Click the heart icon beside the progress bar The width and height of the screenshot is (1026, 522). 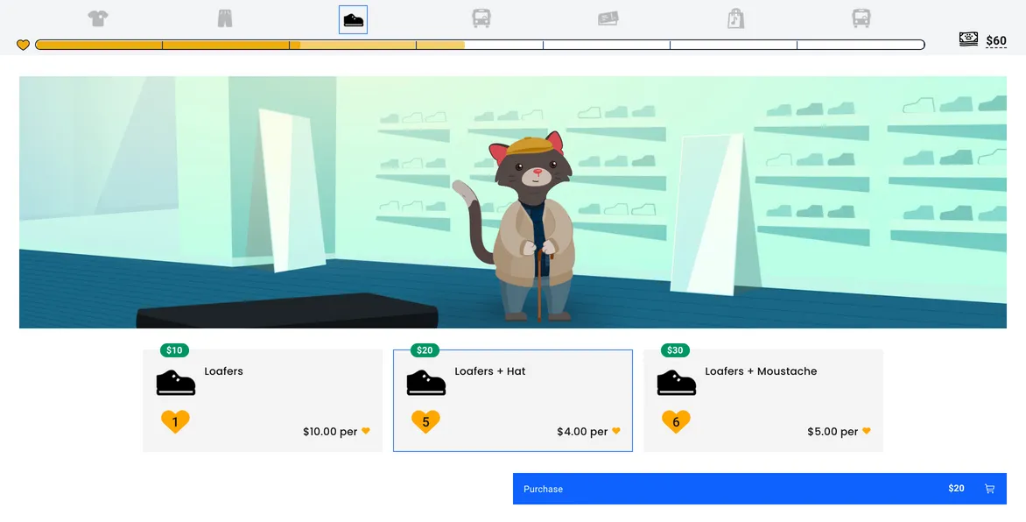click(23, 46)
